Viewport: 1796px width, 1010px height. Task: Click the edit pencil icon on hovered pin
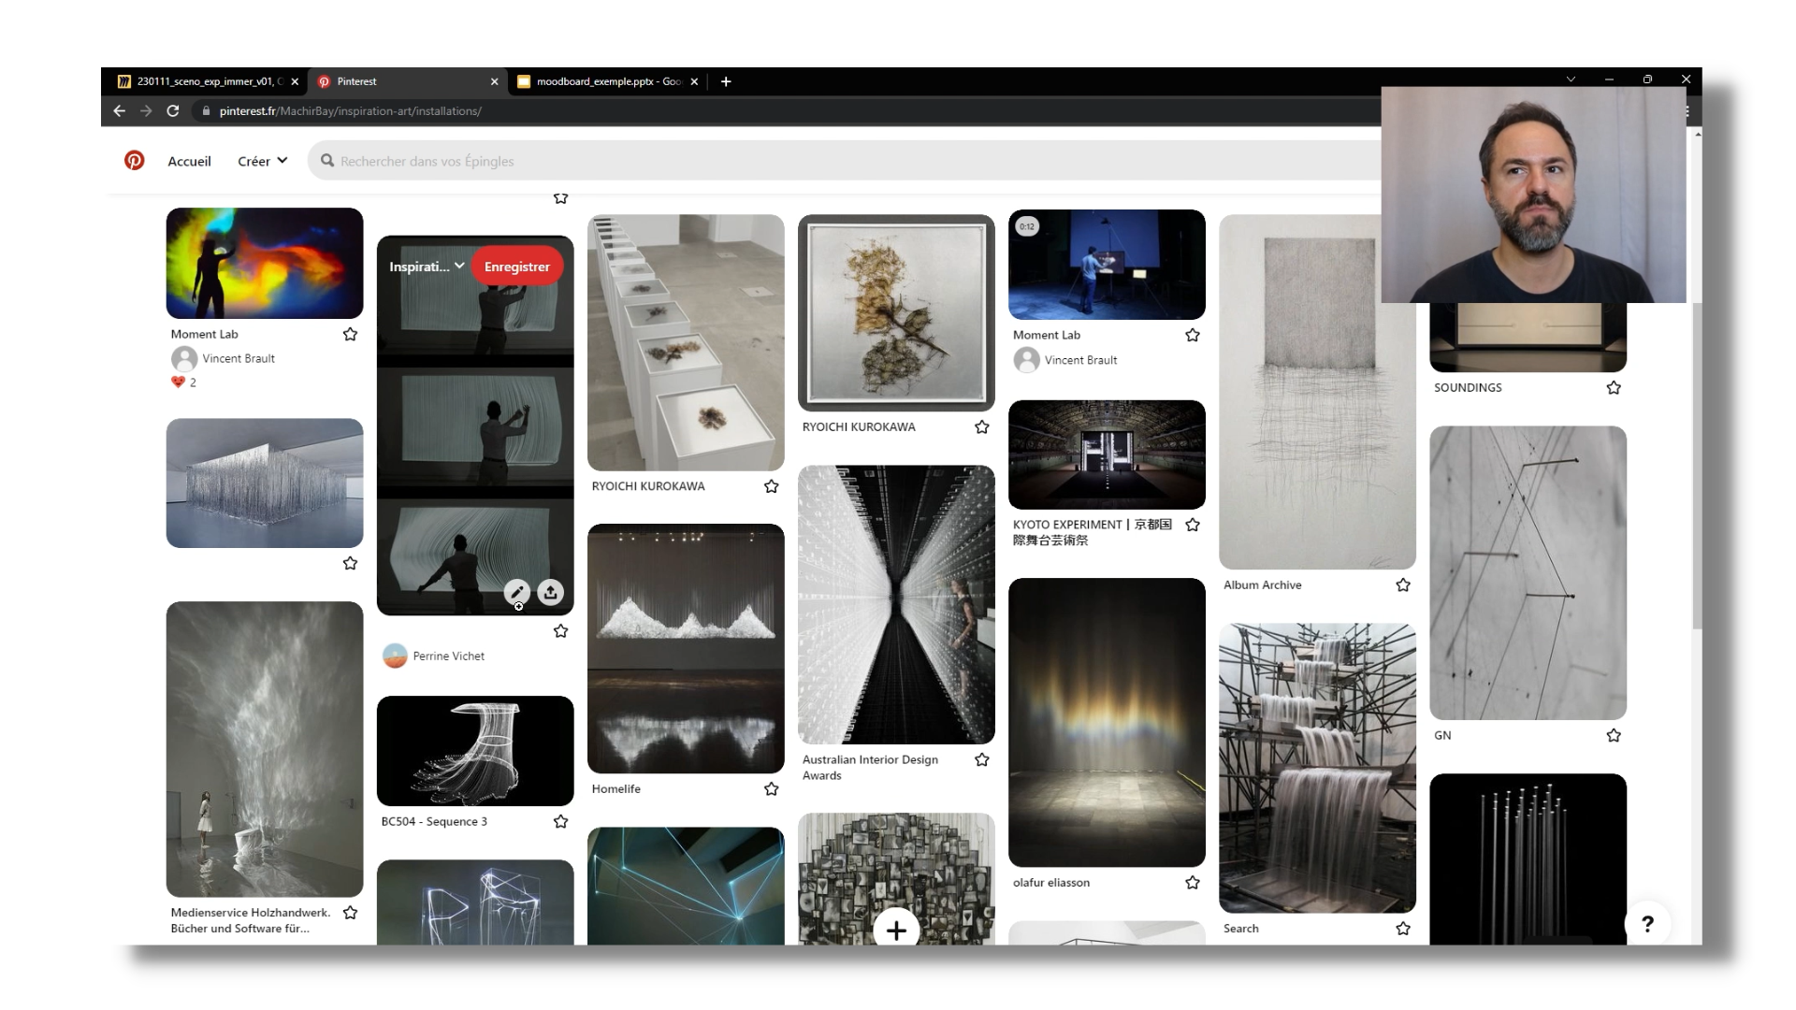click(517, 592)
